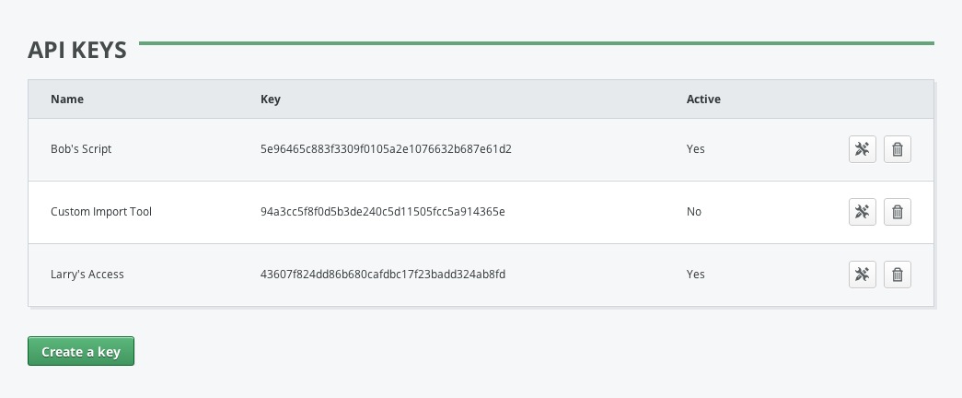Image resolution: width=962 pixels, height=398 pixels.
Task: Click Bob's Script key string starting 5e96465c
Action: pyautogui.click(x=386, y=149)
